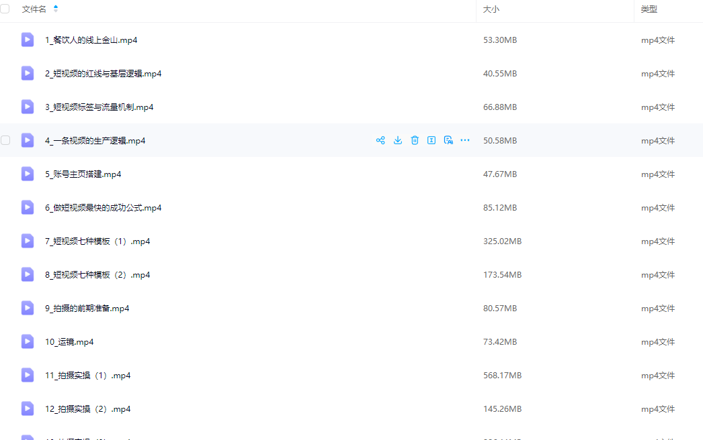Image resolution: width=703 pixels, height=440 pixels.
Task: Click the play icon for 7_短视频七种模板（1）.mp4
Action: (28, 241)
